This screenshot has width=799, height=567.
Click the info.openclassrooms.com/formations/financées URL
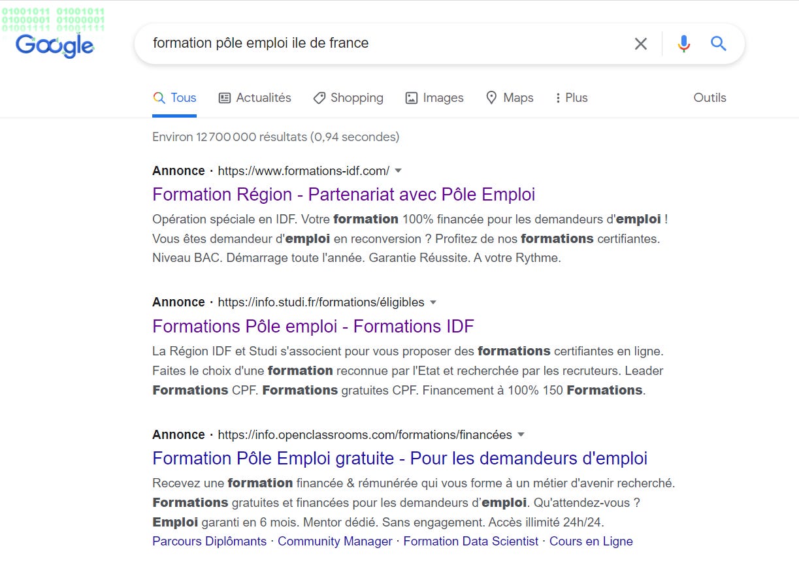click(365, 434)
